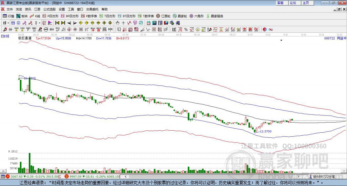Click the 主页 homepage button
The width and height of the screenshot is (347, 186).
coord(308,3)
